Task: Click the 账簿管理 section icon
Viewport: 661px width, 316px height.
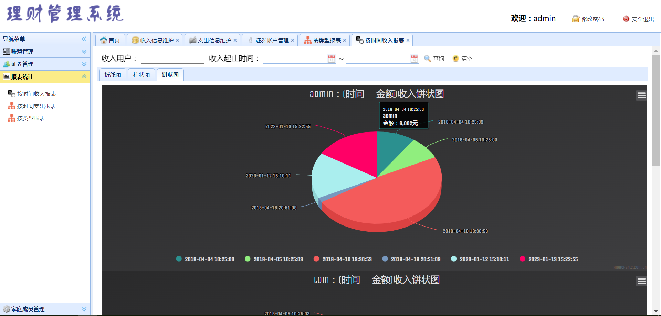Action: point(6,51)
